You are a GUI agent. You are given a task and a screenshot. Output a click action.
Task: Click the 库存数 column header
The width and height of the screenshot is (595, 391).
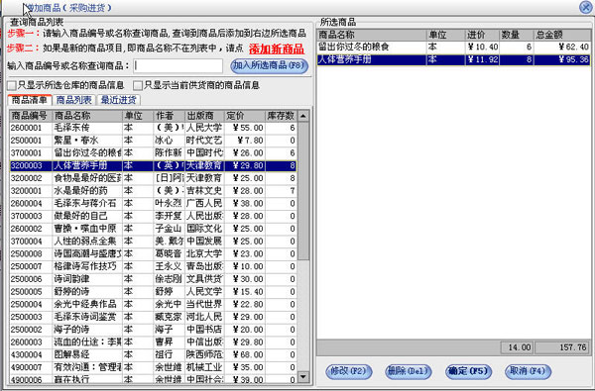[282, 116]
